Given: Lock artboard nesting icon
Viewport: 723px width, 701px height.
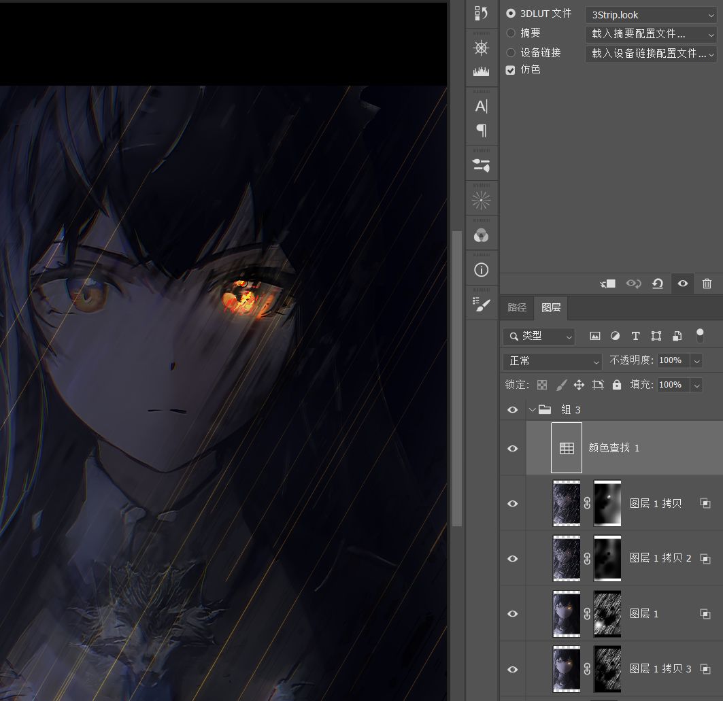Looking at the screenshot, I should point(598,385).
